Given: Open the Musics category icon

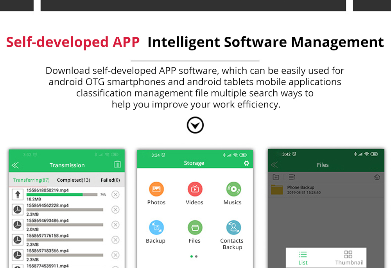Looking at the screenshot, I should [x=233, y=189].
